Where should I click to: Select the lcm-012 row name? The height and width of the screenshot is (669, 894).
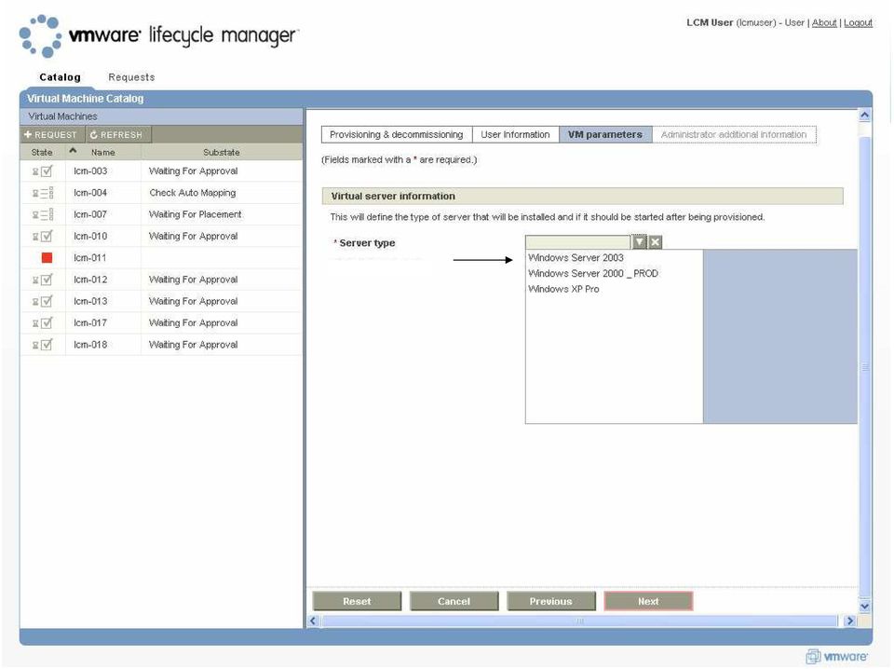tap(90, 280)
